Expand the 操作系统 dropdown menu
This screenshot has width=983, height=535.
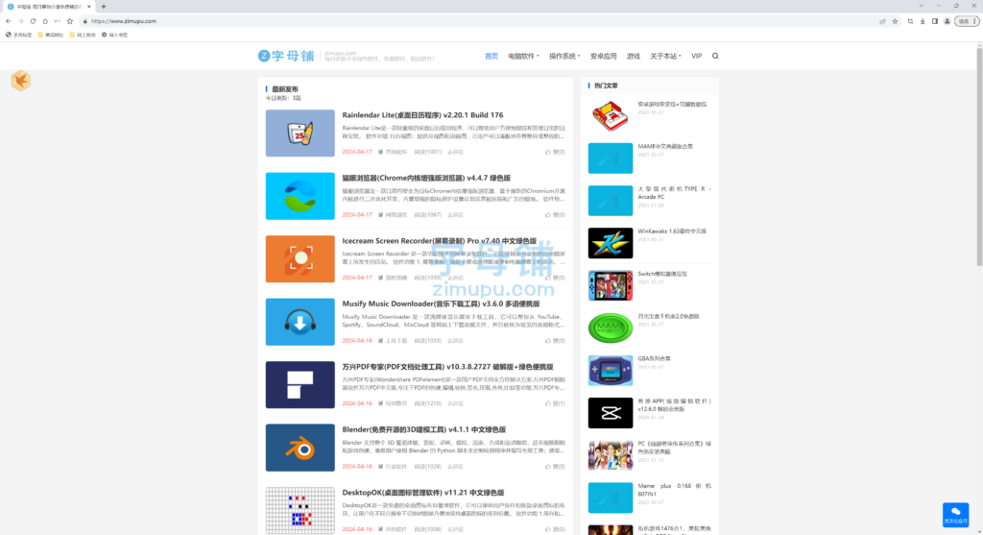click(564, 56)
